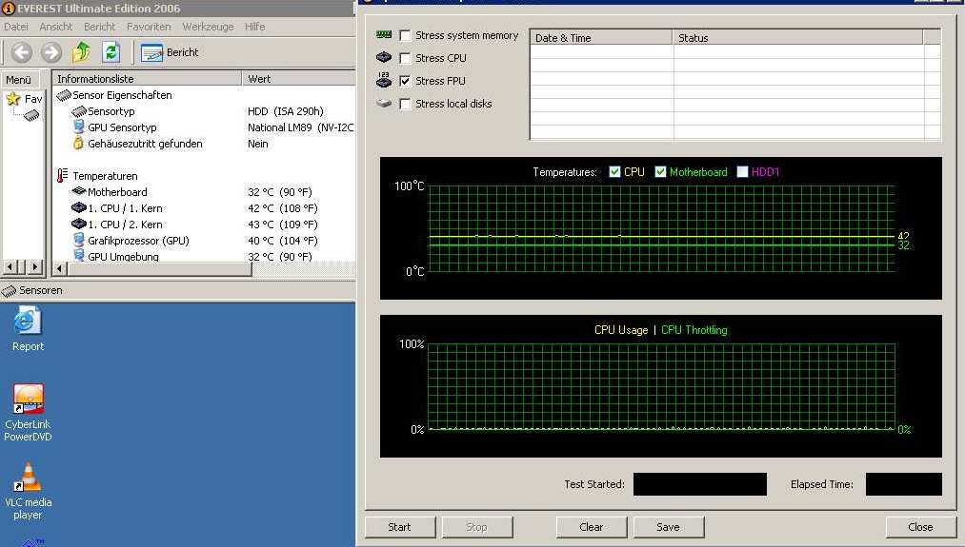Click the Test Started field

(700, 483)
